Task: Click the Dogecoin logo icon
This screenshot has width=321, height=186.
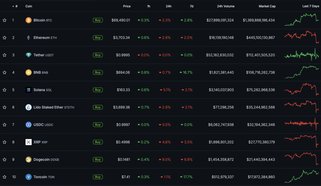Action: 29,159
